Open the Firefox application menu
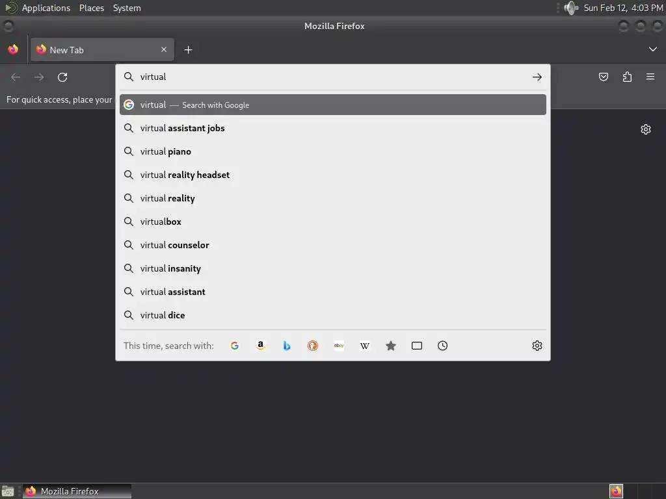The width and height of the screenshot is (666, 499). [650, 77]
